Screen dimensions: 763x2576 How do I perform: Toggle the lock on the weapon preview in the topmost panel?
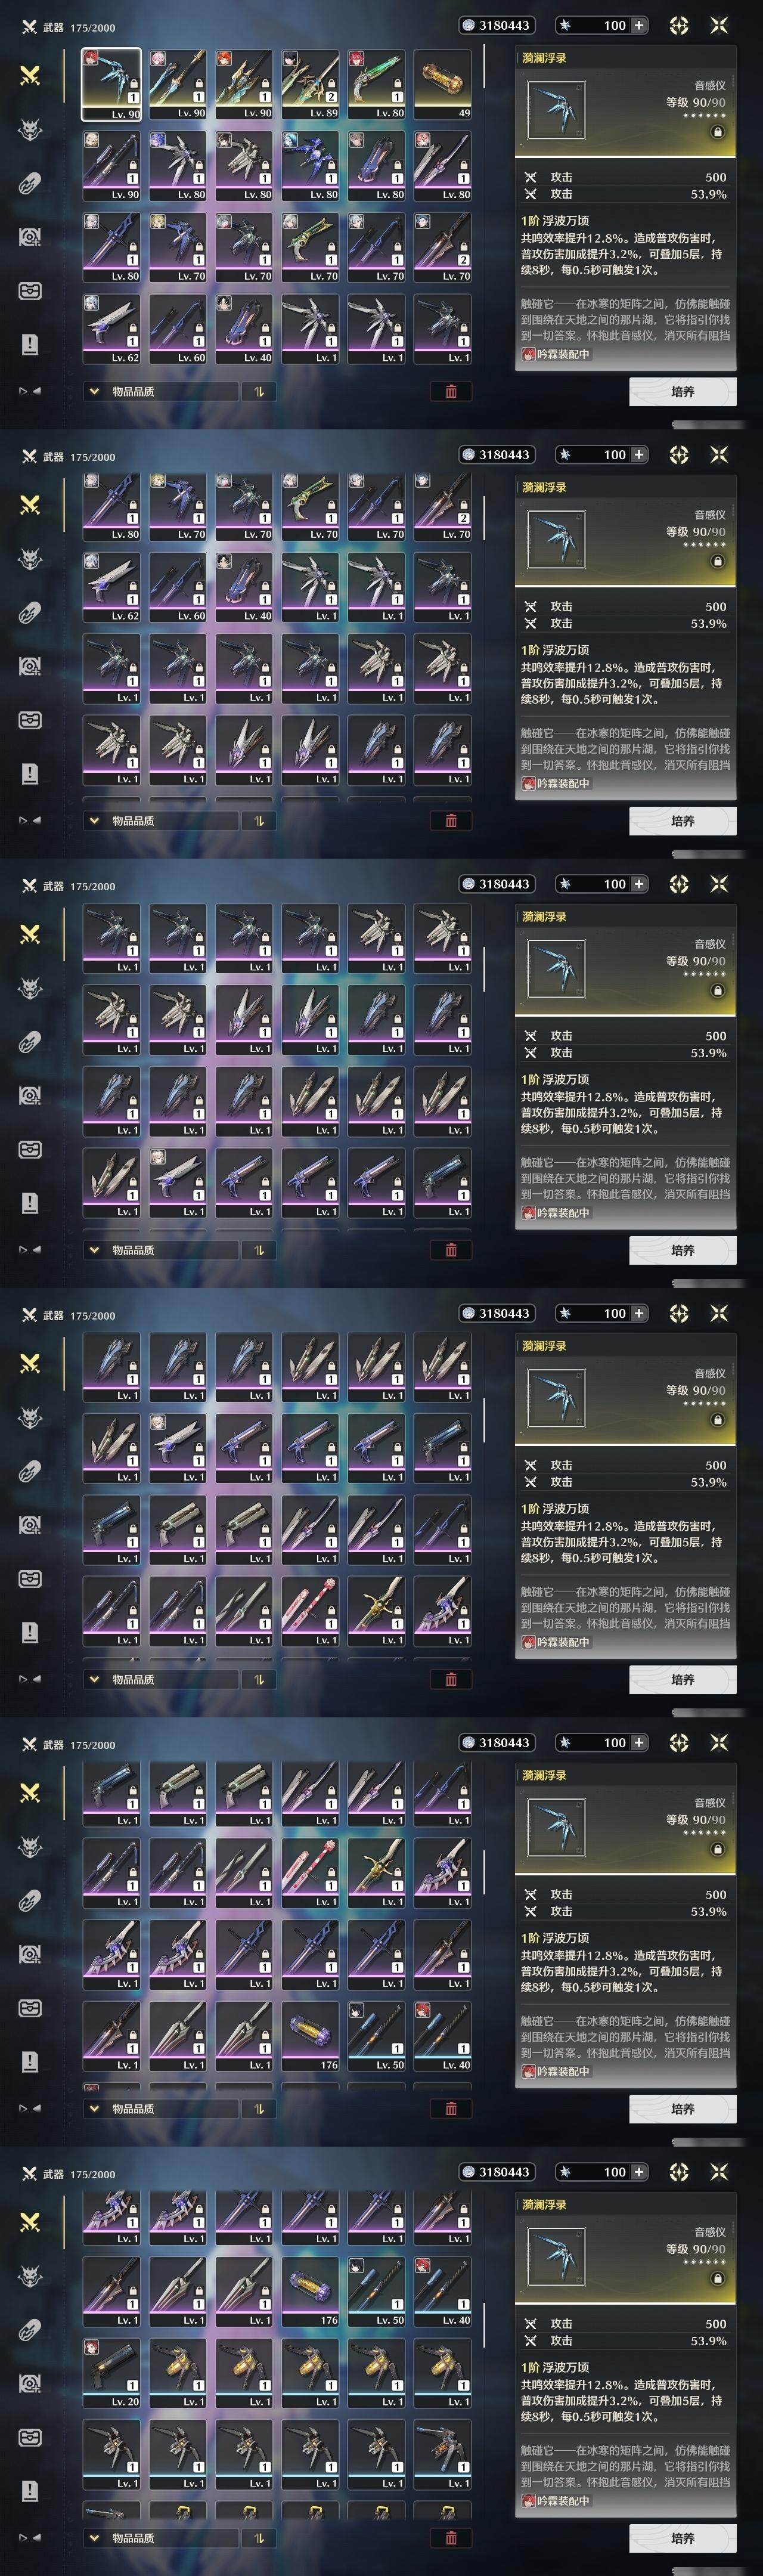click(717, 132)
